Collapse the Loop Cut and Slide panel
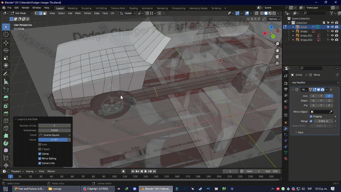Image resolution: width=341 pixels, height=192 pixels. [16, 119]
